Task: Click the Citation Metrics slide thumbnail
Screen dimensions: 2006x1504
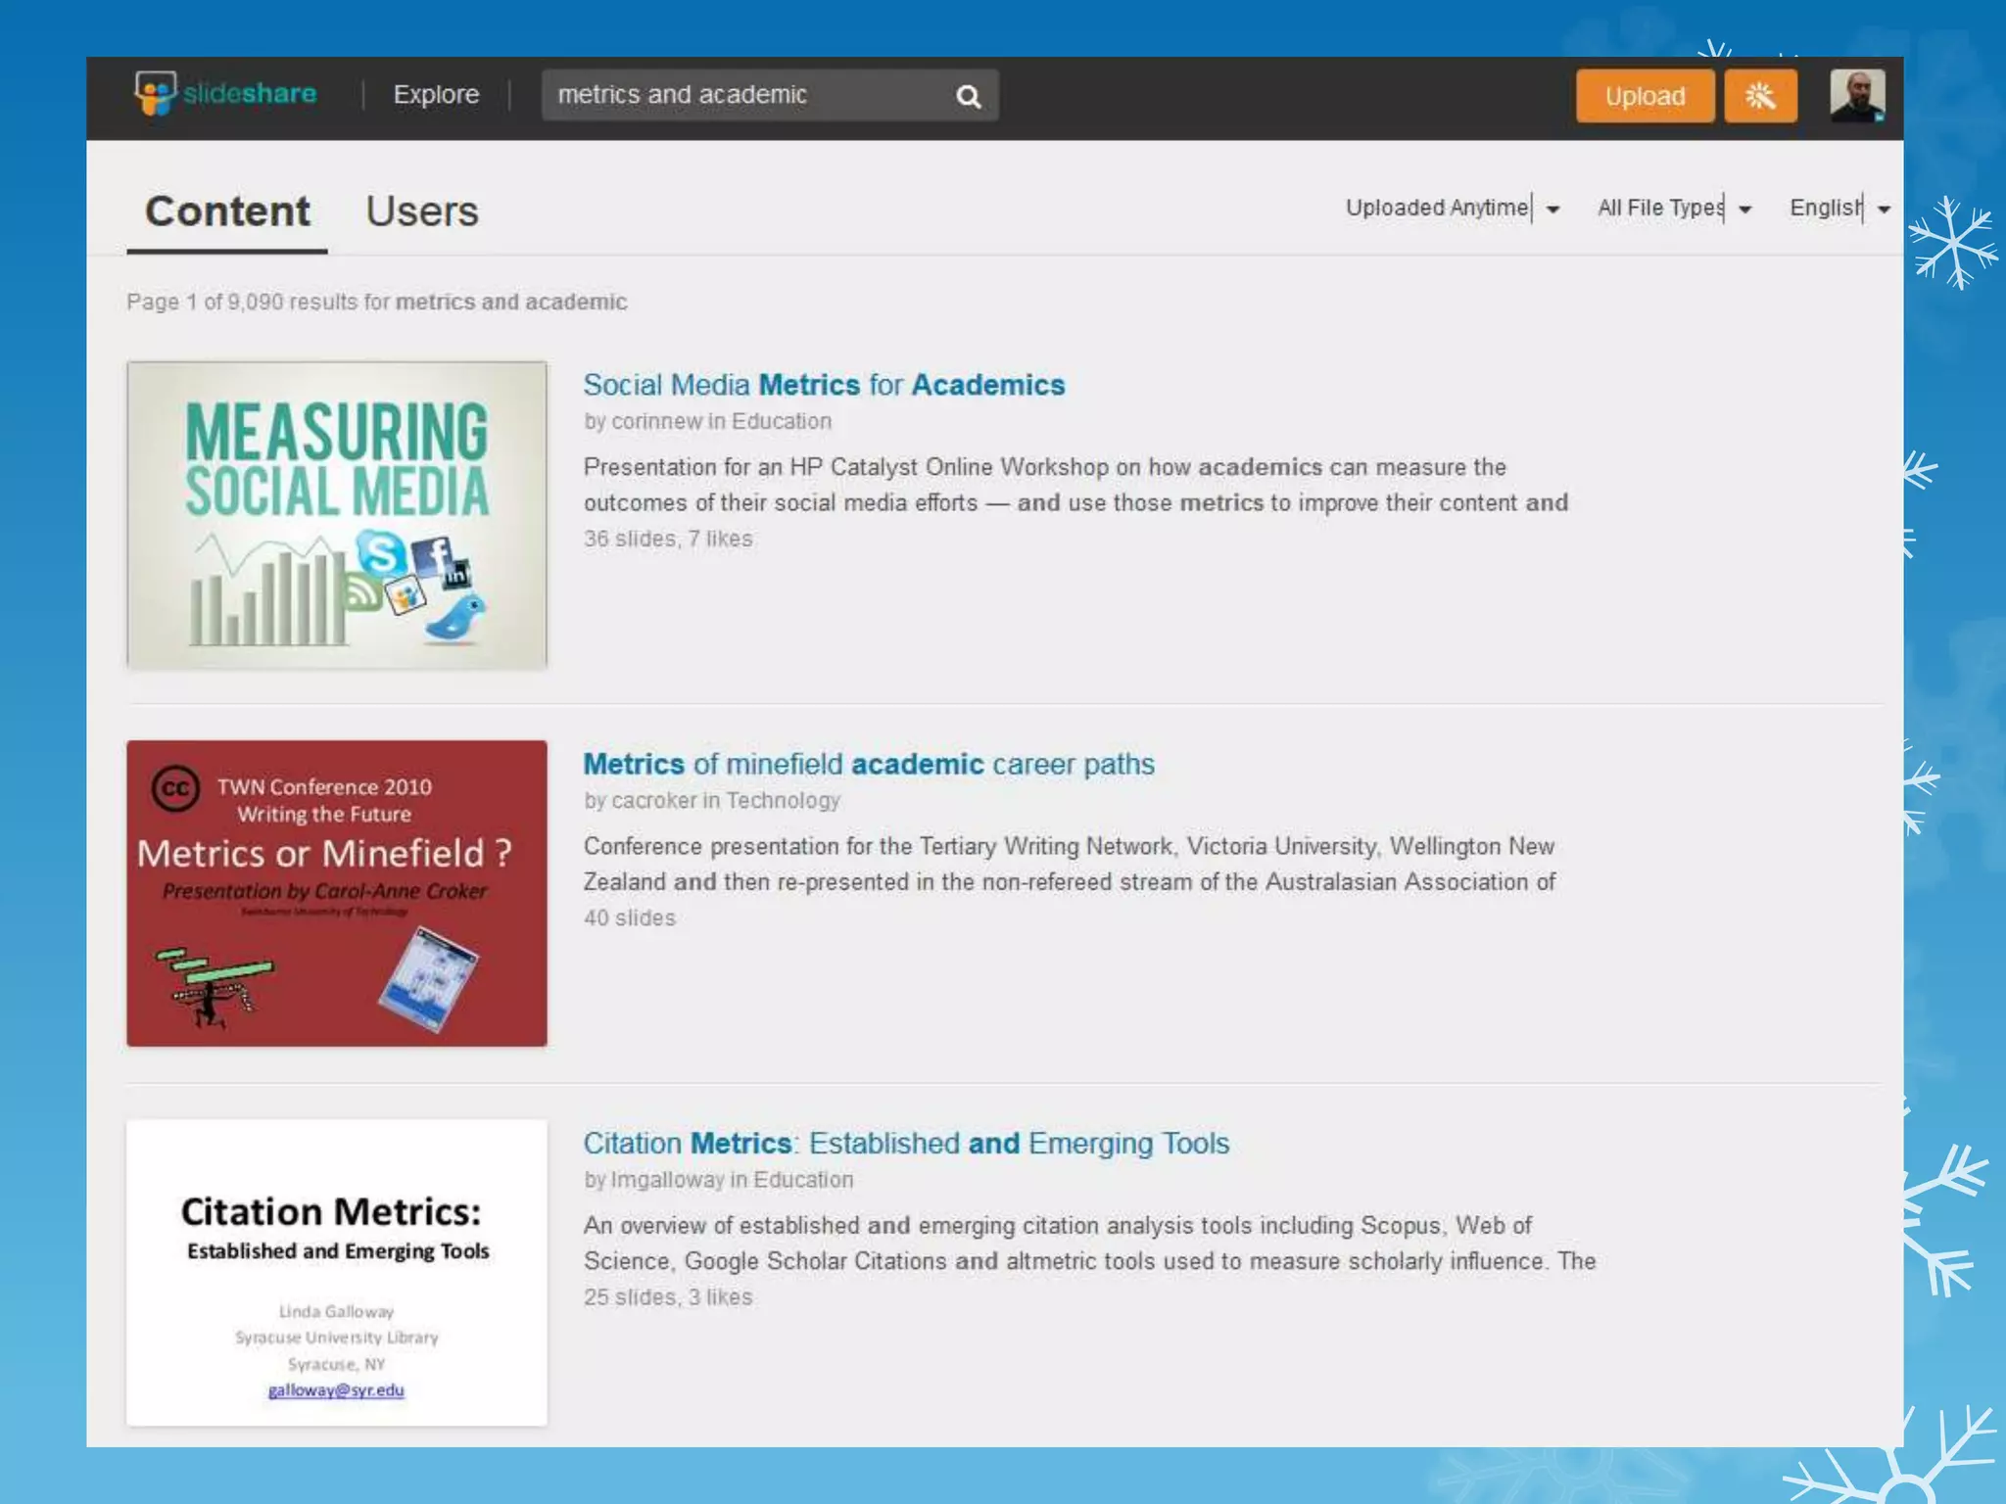Action: (x=337, y=1273)
